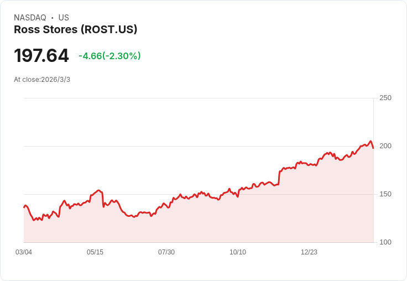This screenshot has height=281, width=407.
Task: Click the 200 y-axis label
Action: [x=385, y=146]
